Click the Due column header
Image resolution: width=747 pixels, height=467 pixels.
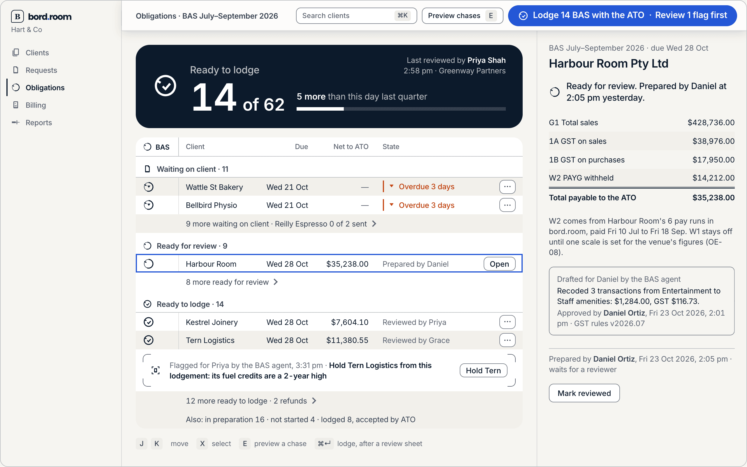301,147
